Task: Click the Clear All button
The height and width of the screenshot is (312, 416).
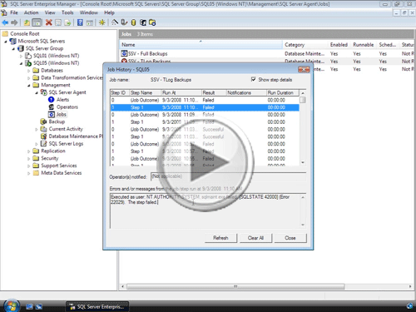Action: click(x=255, y=238)
